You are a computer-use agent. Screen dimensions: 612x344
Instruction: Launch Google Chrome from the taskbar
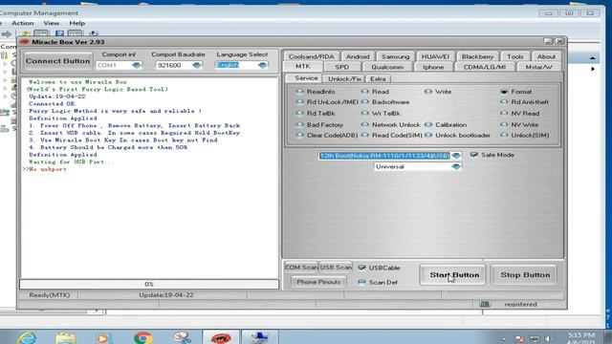click(142, 337)
